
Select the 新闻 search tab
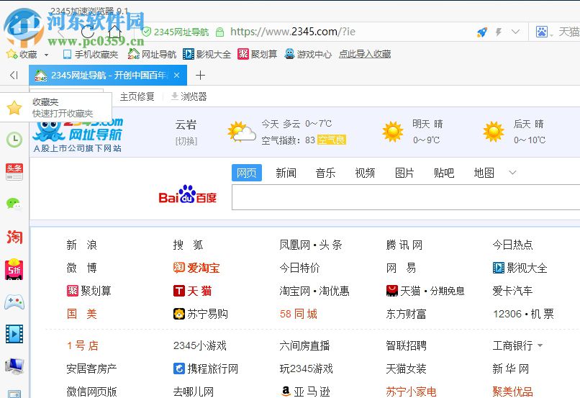click(x=286, y=173)
